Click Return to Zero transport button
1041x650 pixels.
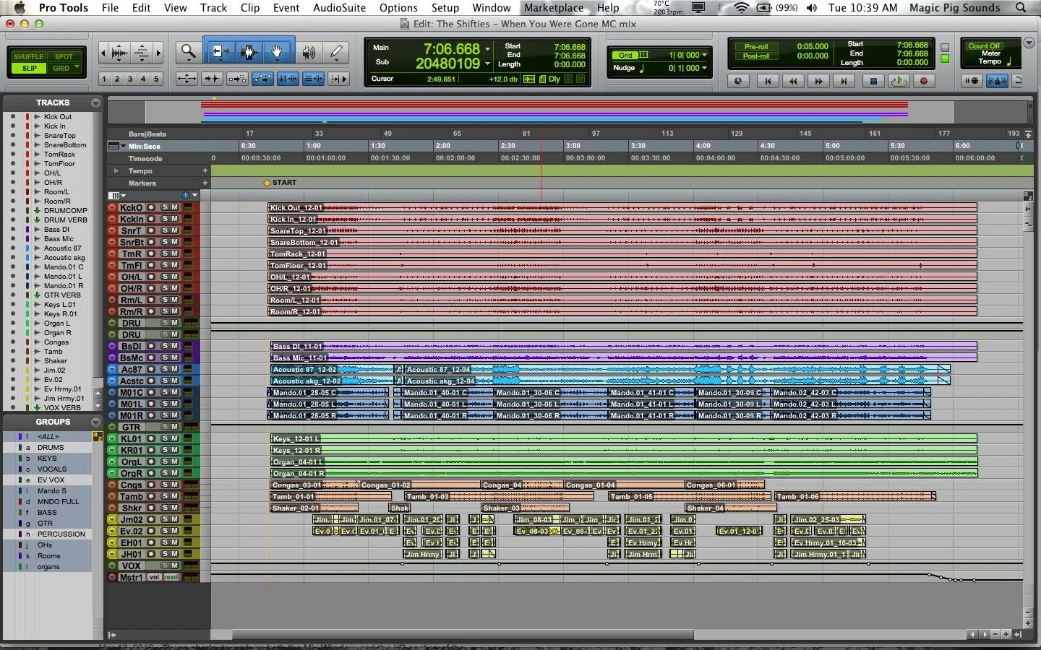[x=768, y=81]
